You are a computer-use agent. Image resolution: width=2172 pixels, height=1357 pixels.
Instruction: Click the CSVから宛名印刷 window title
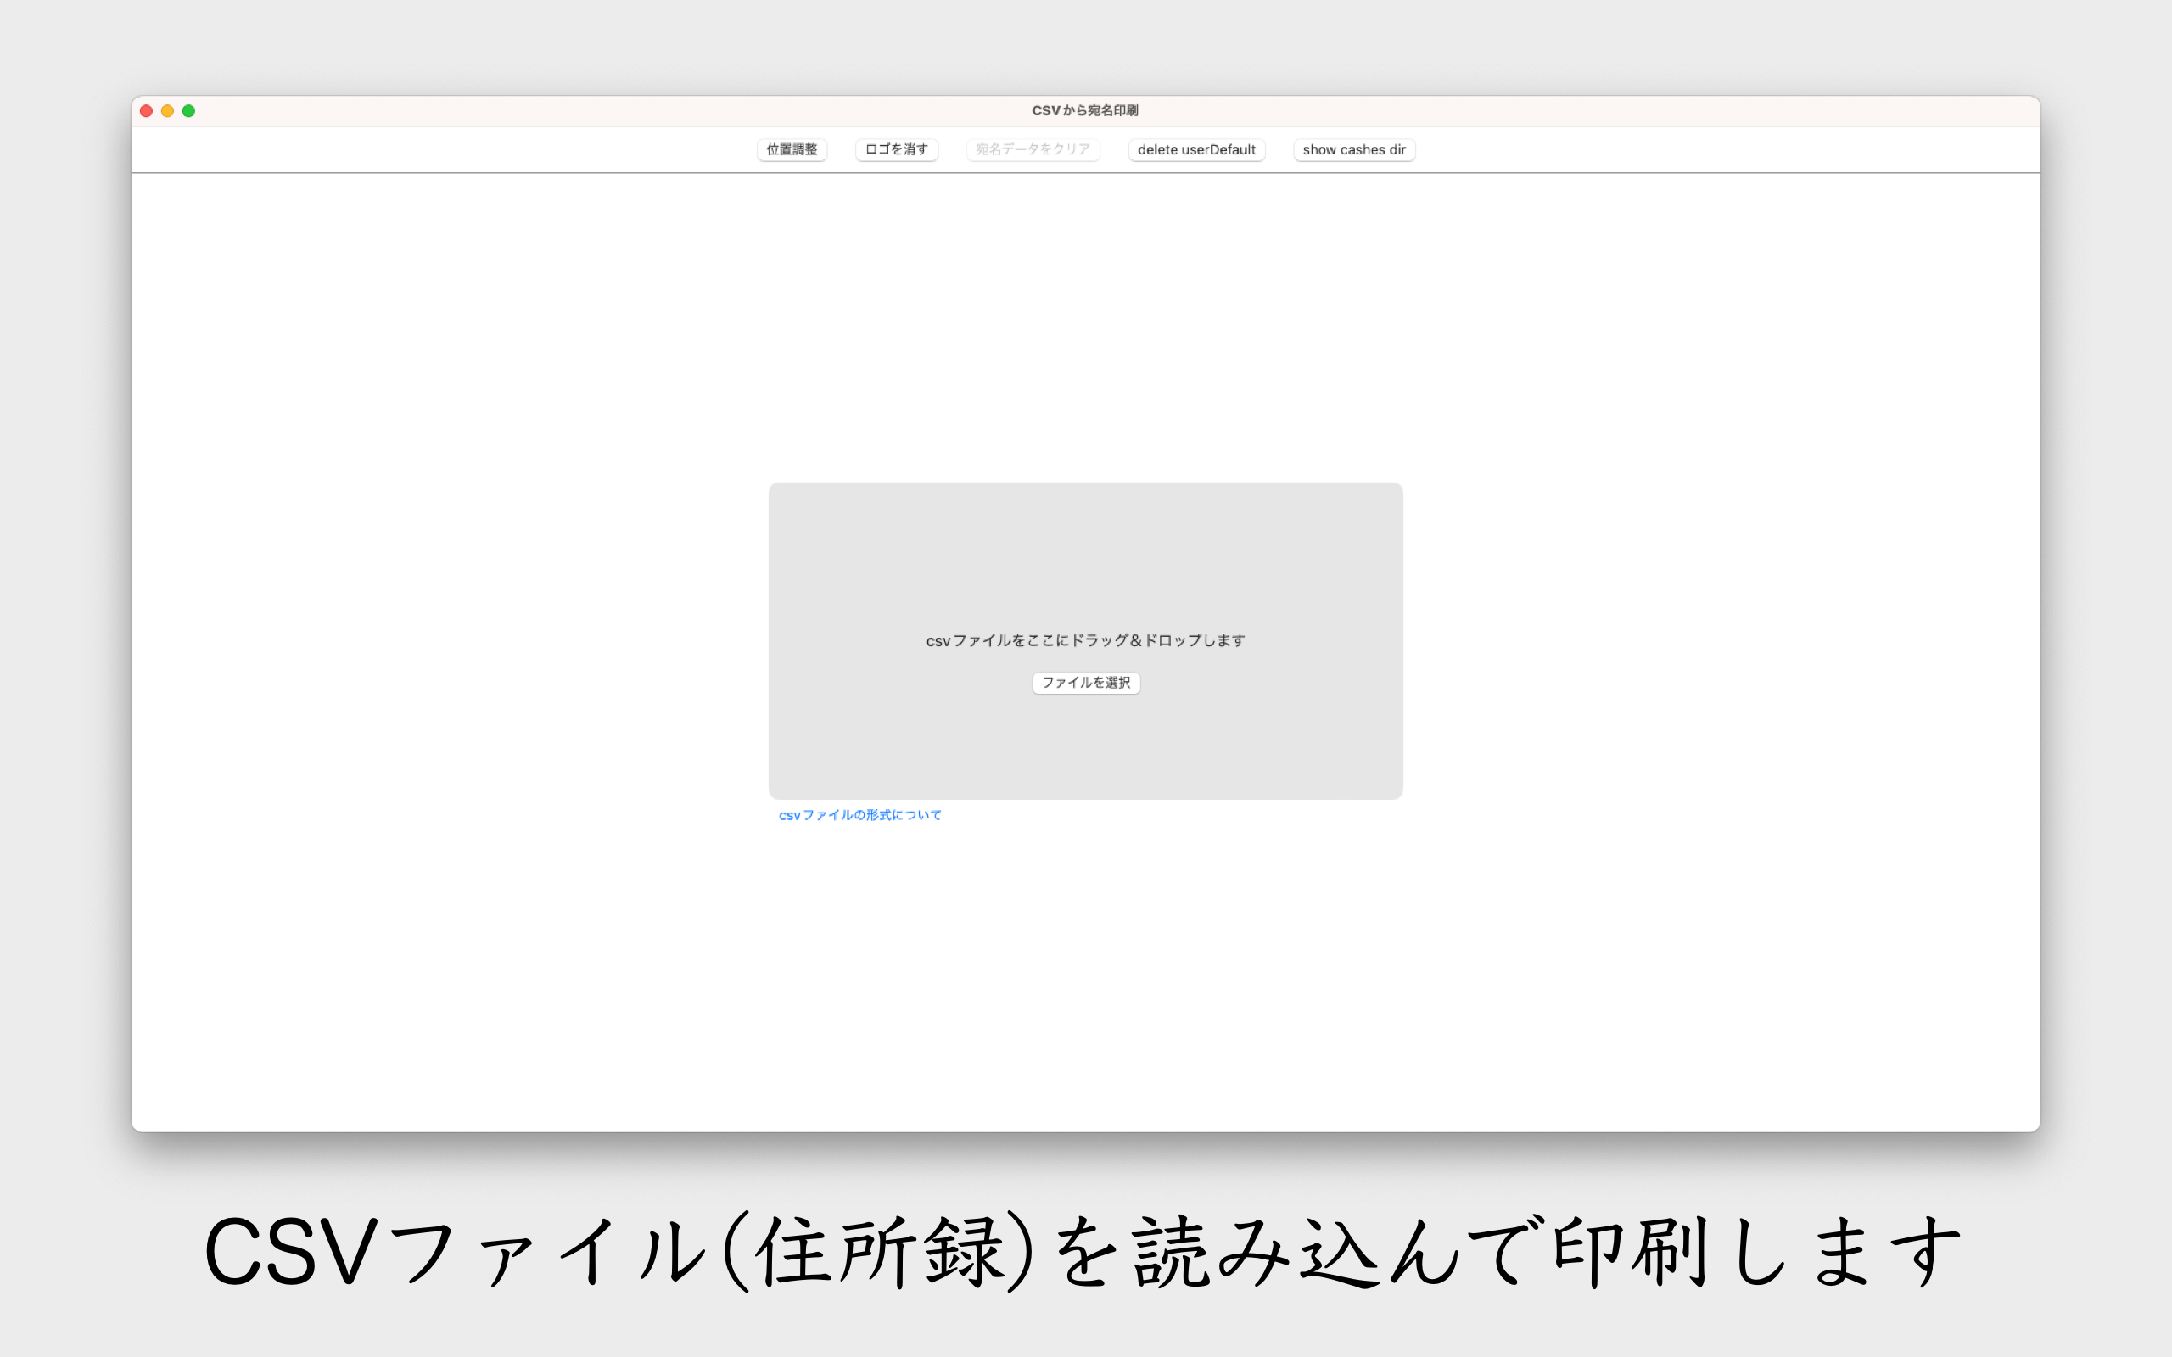(1084, 110)
